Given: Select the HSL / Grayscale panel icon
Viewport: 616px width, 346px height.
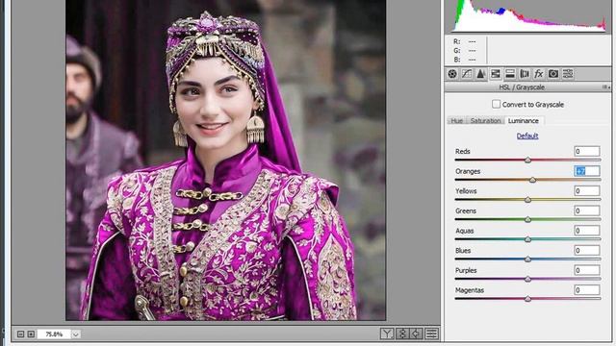Looking at the screenshot, I should tap(496, 74).
